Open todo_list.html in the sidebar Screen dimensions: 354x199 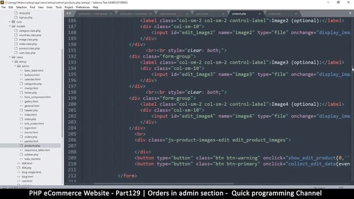coord(33,159)
